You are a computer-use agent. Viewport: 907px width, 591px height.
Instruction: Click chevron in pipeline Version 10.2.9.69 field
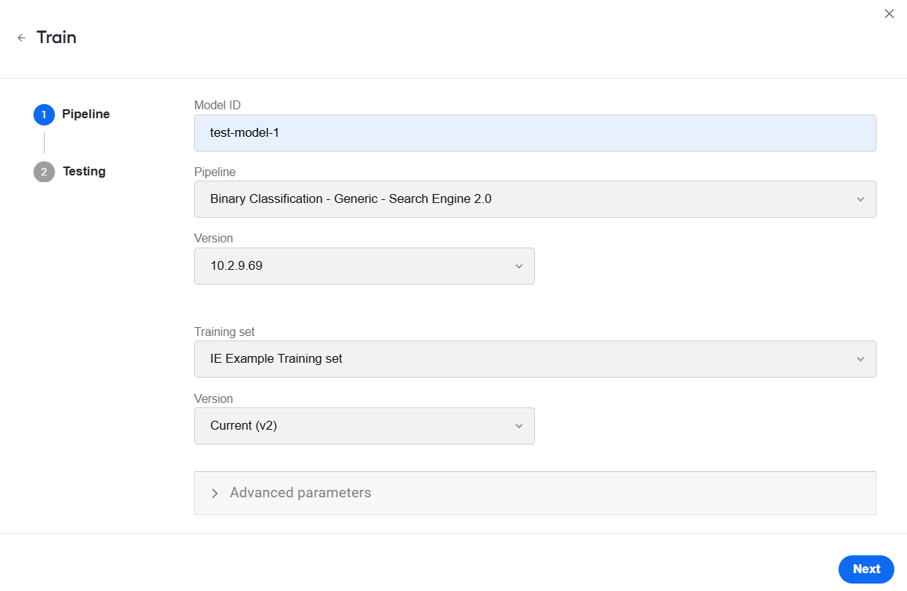tap(519, 266)
